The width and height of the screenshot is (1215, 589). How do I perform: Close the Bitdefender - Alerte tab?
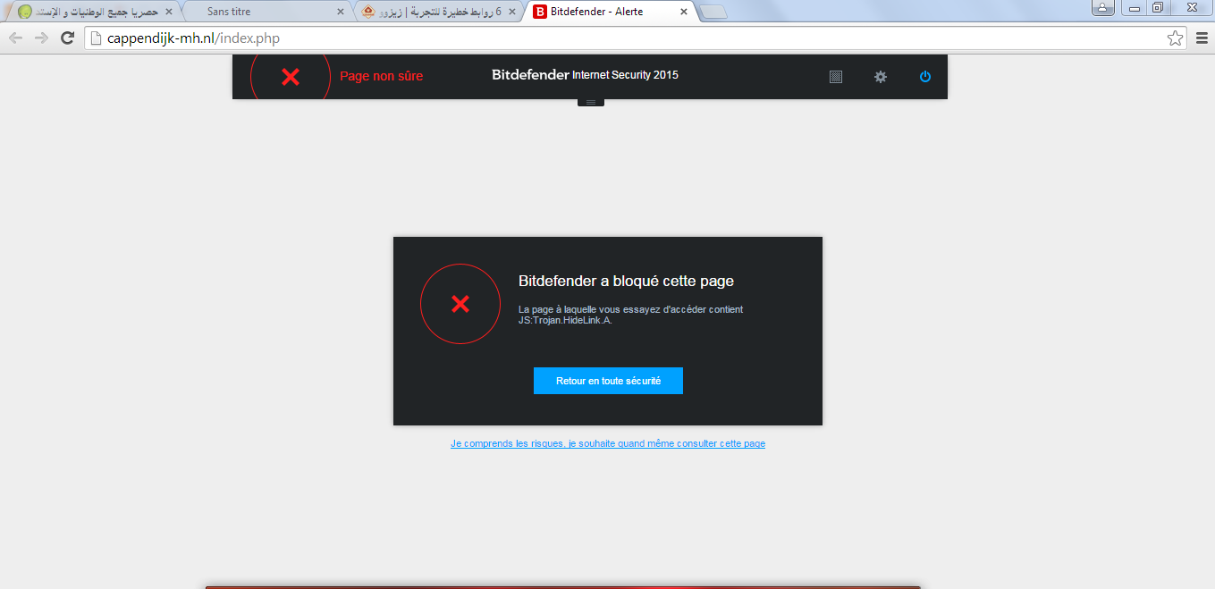coord(684,12)
